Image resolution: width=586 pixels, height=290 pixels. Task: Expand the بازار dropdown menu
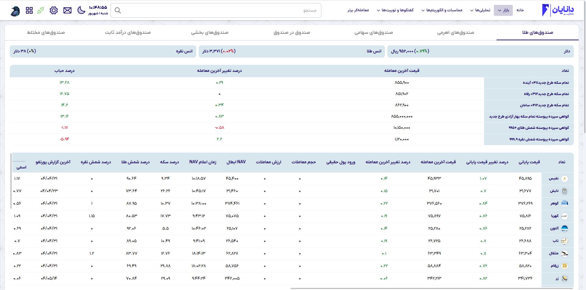click(503, 10)
